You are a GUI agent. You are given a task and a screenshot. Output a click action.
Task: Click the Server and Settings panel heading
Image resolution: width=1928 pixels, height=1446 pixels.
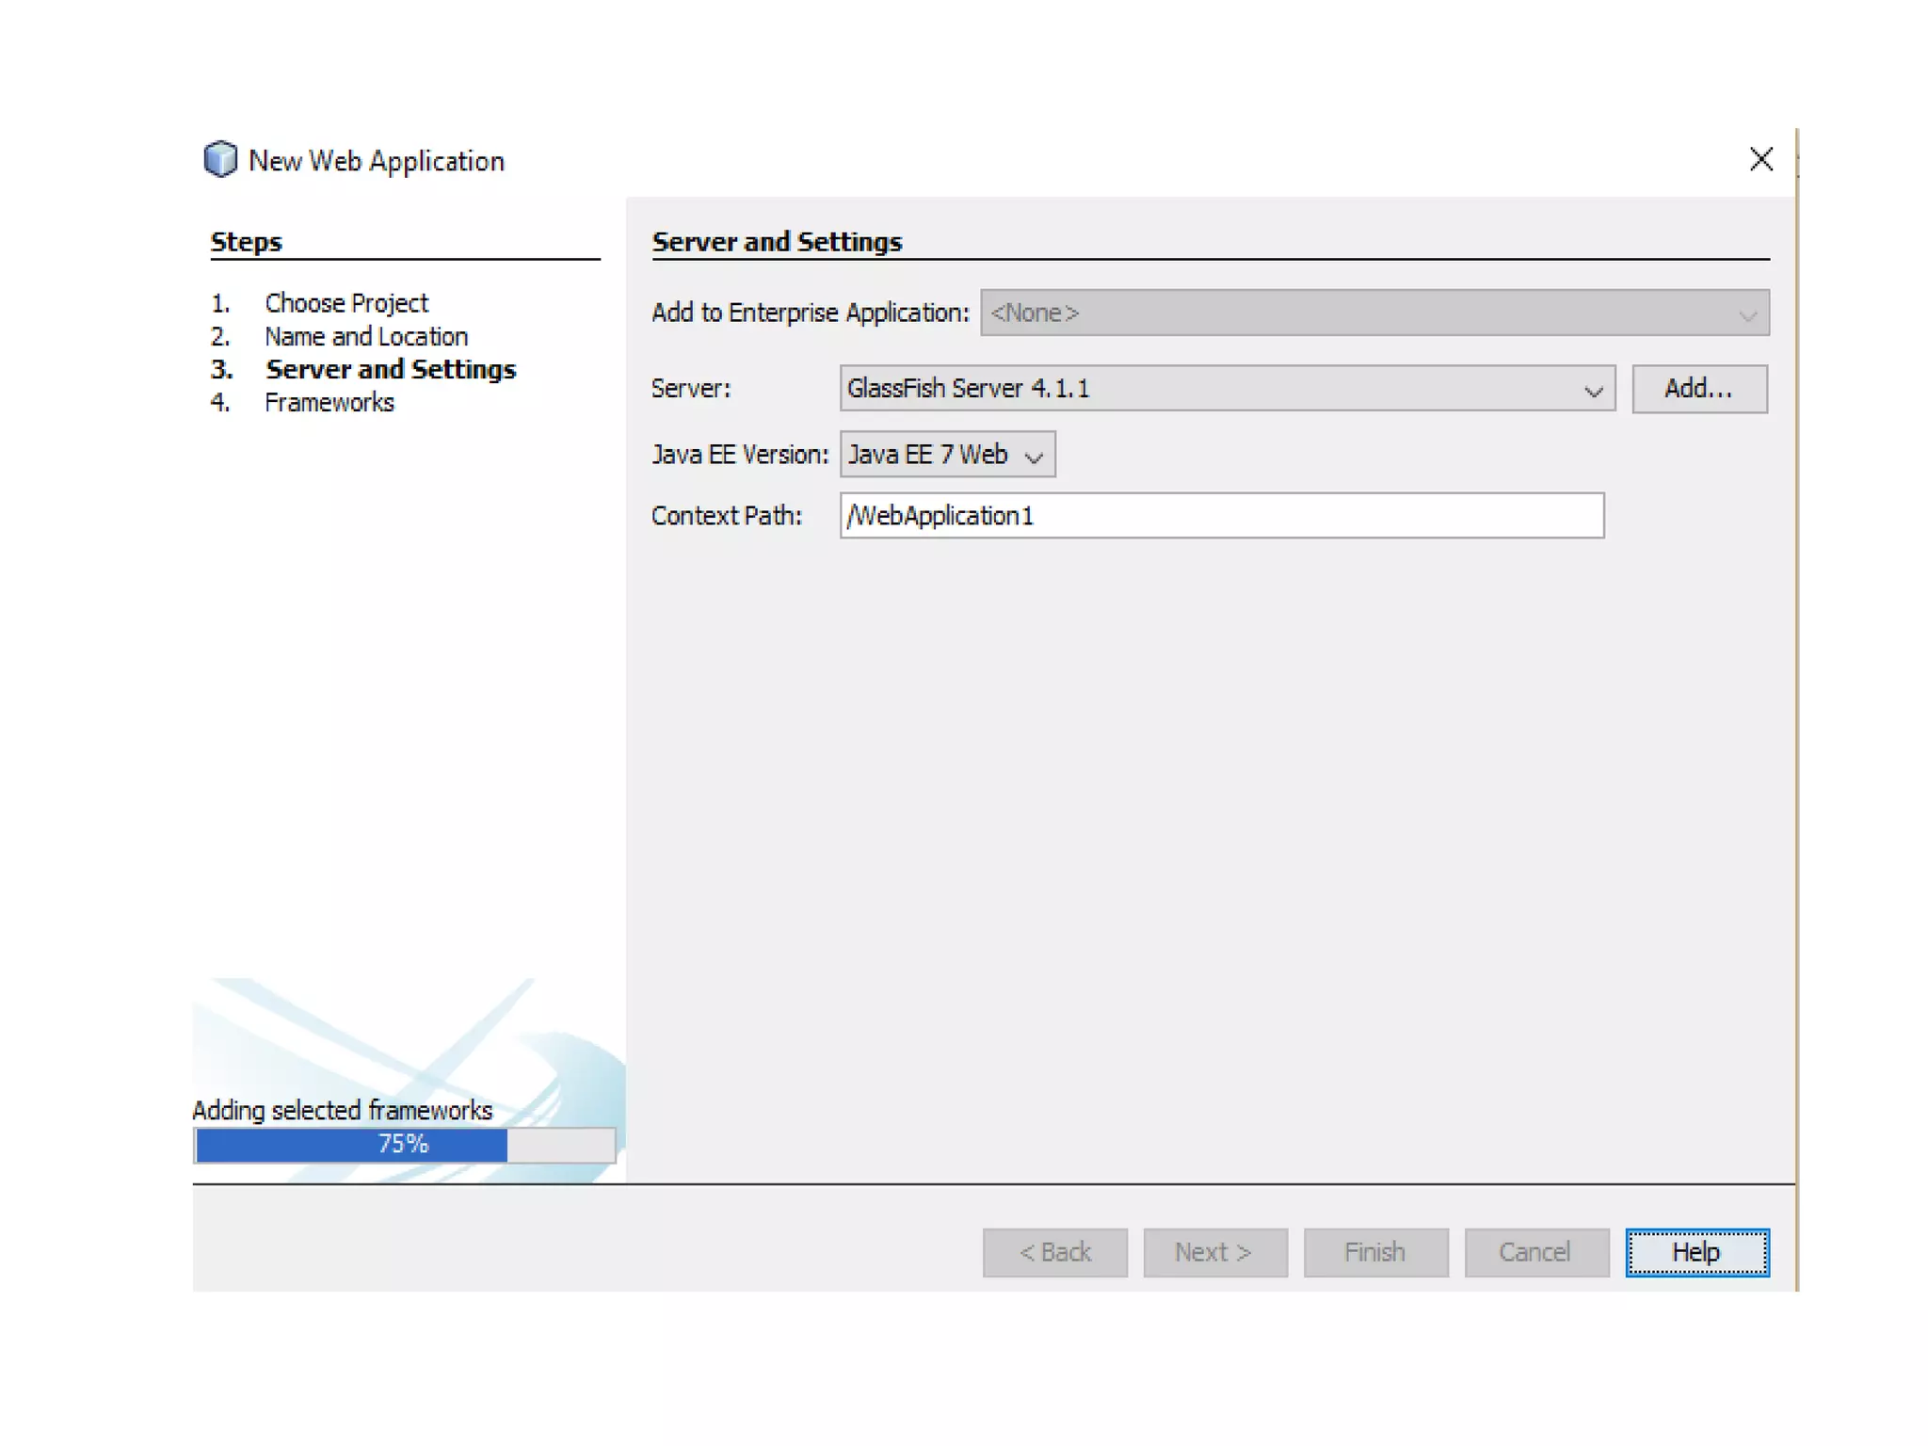777,242
